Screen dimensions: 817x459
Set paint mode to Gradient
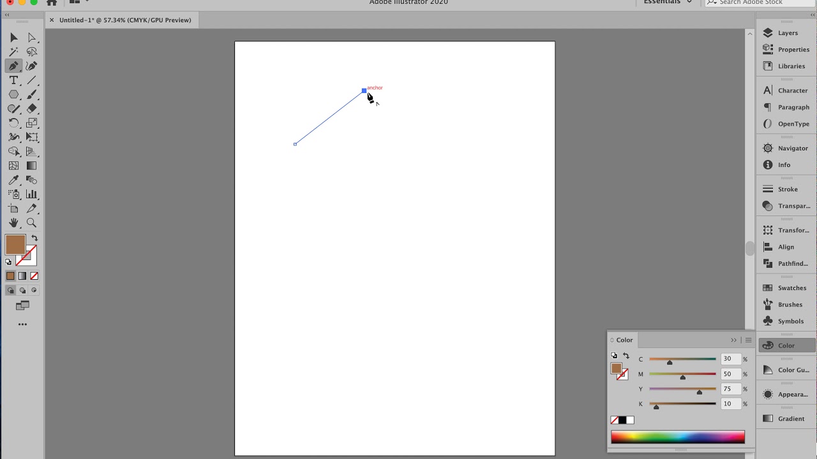22,276
